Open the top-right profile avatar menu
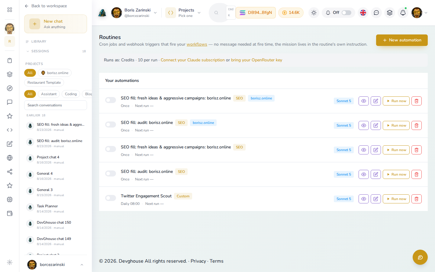Screen dimensions: 435x272 tap(419, 13)
